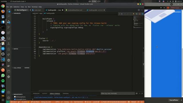Click the remote window indicator in status bar
The width and height of the screenshot is (183, 103).
tap(8, 102)
